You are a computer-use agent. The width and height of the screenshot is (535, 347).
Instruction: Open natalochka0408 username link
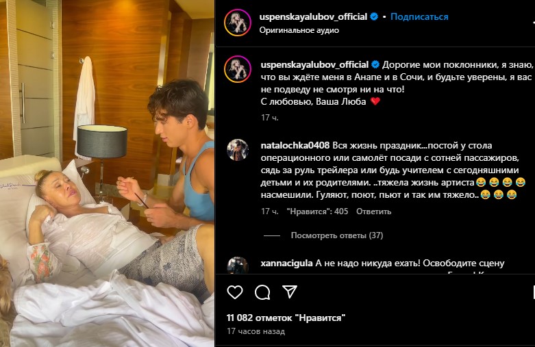(295, 146)
